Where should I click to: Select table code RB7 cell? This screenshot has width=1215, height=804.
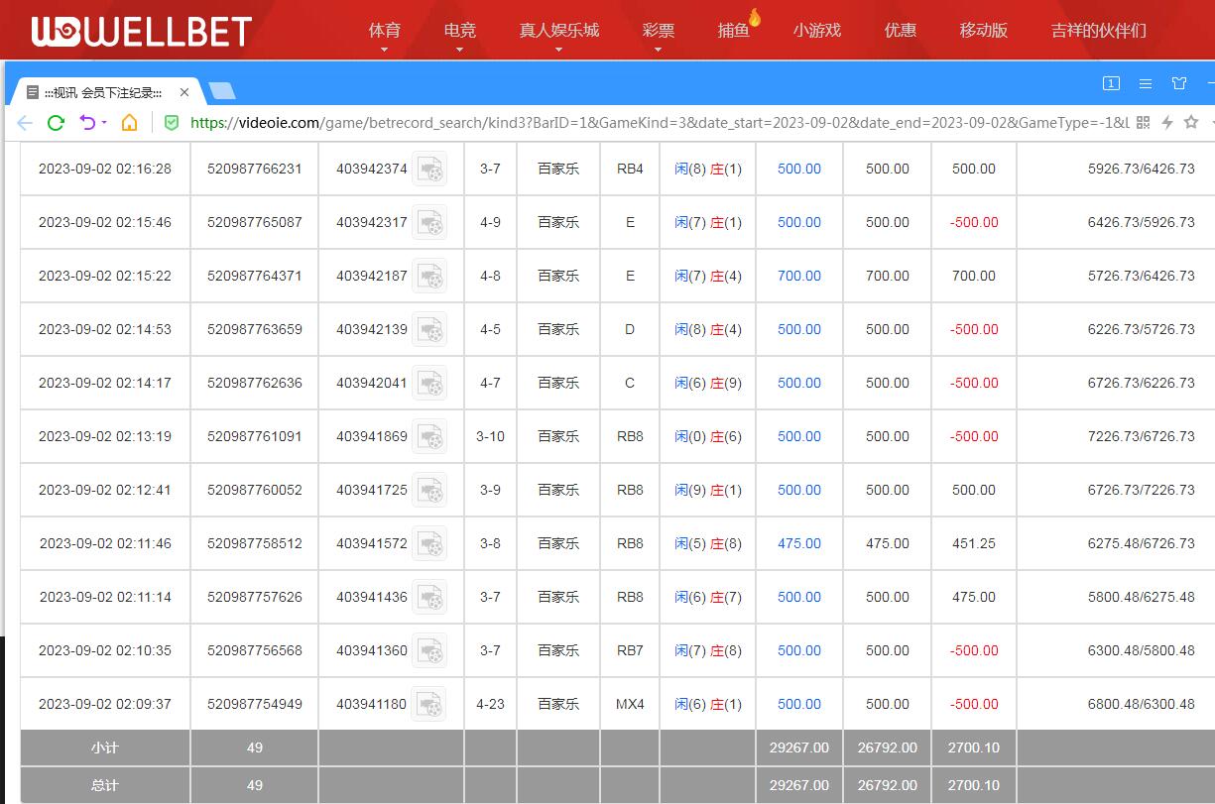point(630,650)
